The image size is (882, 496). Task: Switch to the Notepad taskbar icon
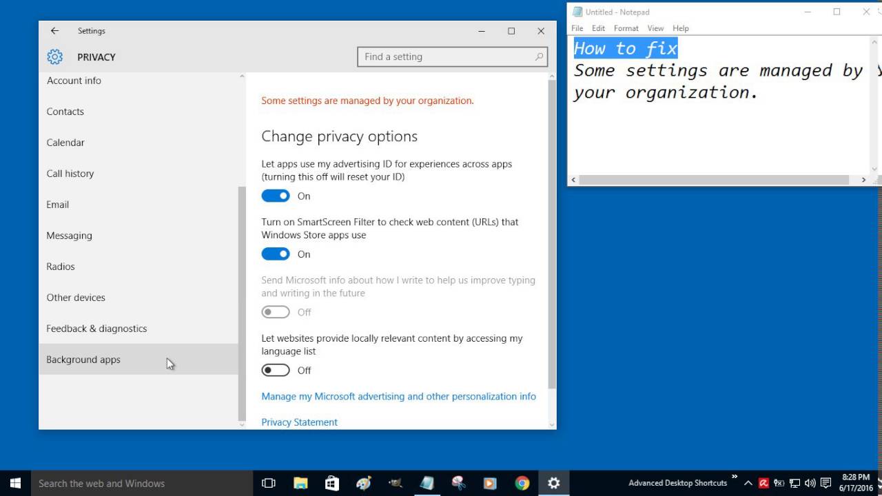(x=427, y=483)
